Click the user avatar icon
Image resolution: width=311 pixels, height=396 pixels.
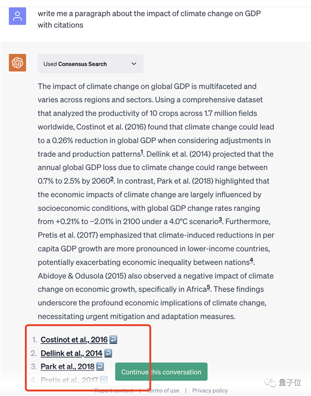click(18, 17)
